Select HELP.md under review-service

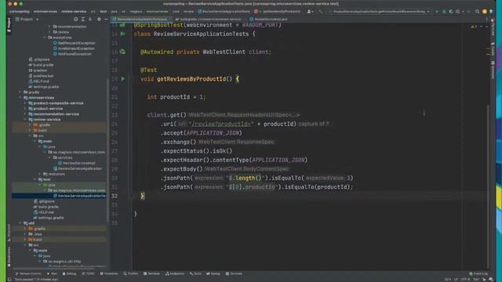(44, 212)
